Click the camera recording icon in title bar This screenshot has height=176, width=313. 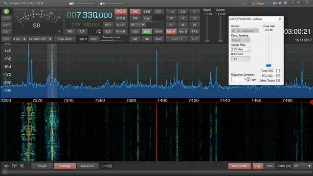tap(275, 3)
